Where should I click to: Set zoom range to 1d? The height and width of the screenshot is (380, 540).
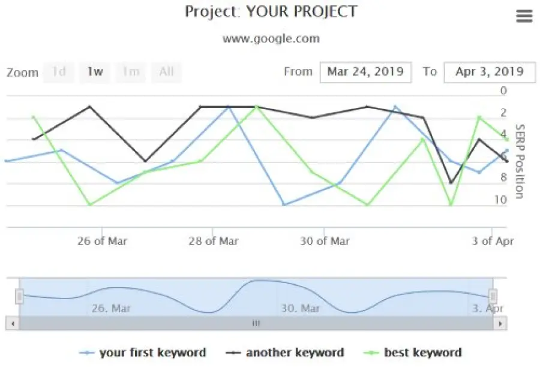point(59,72)
